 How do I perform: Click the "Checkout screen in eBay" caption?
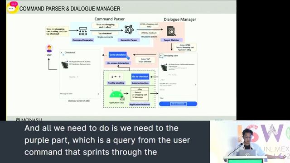[x=79, y=101]
